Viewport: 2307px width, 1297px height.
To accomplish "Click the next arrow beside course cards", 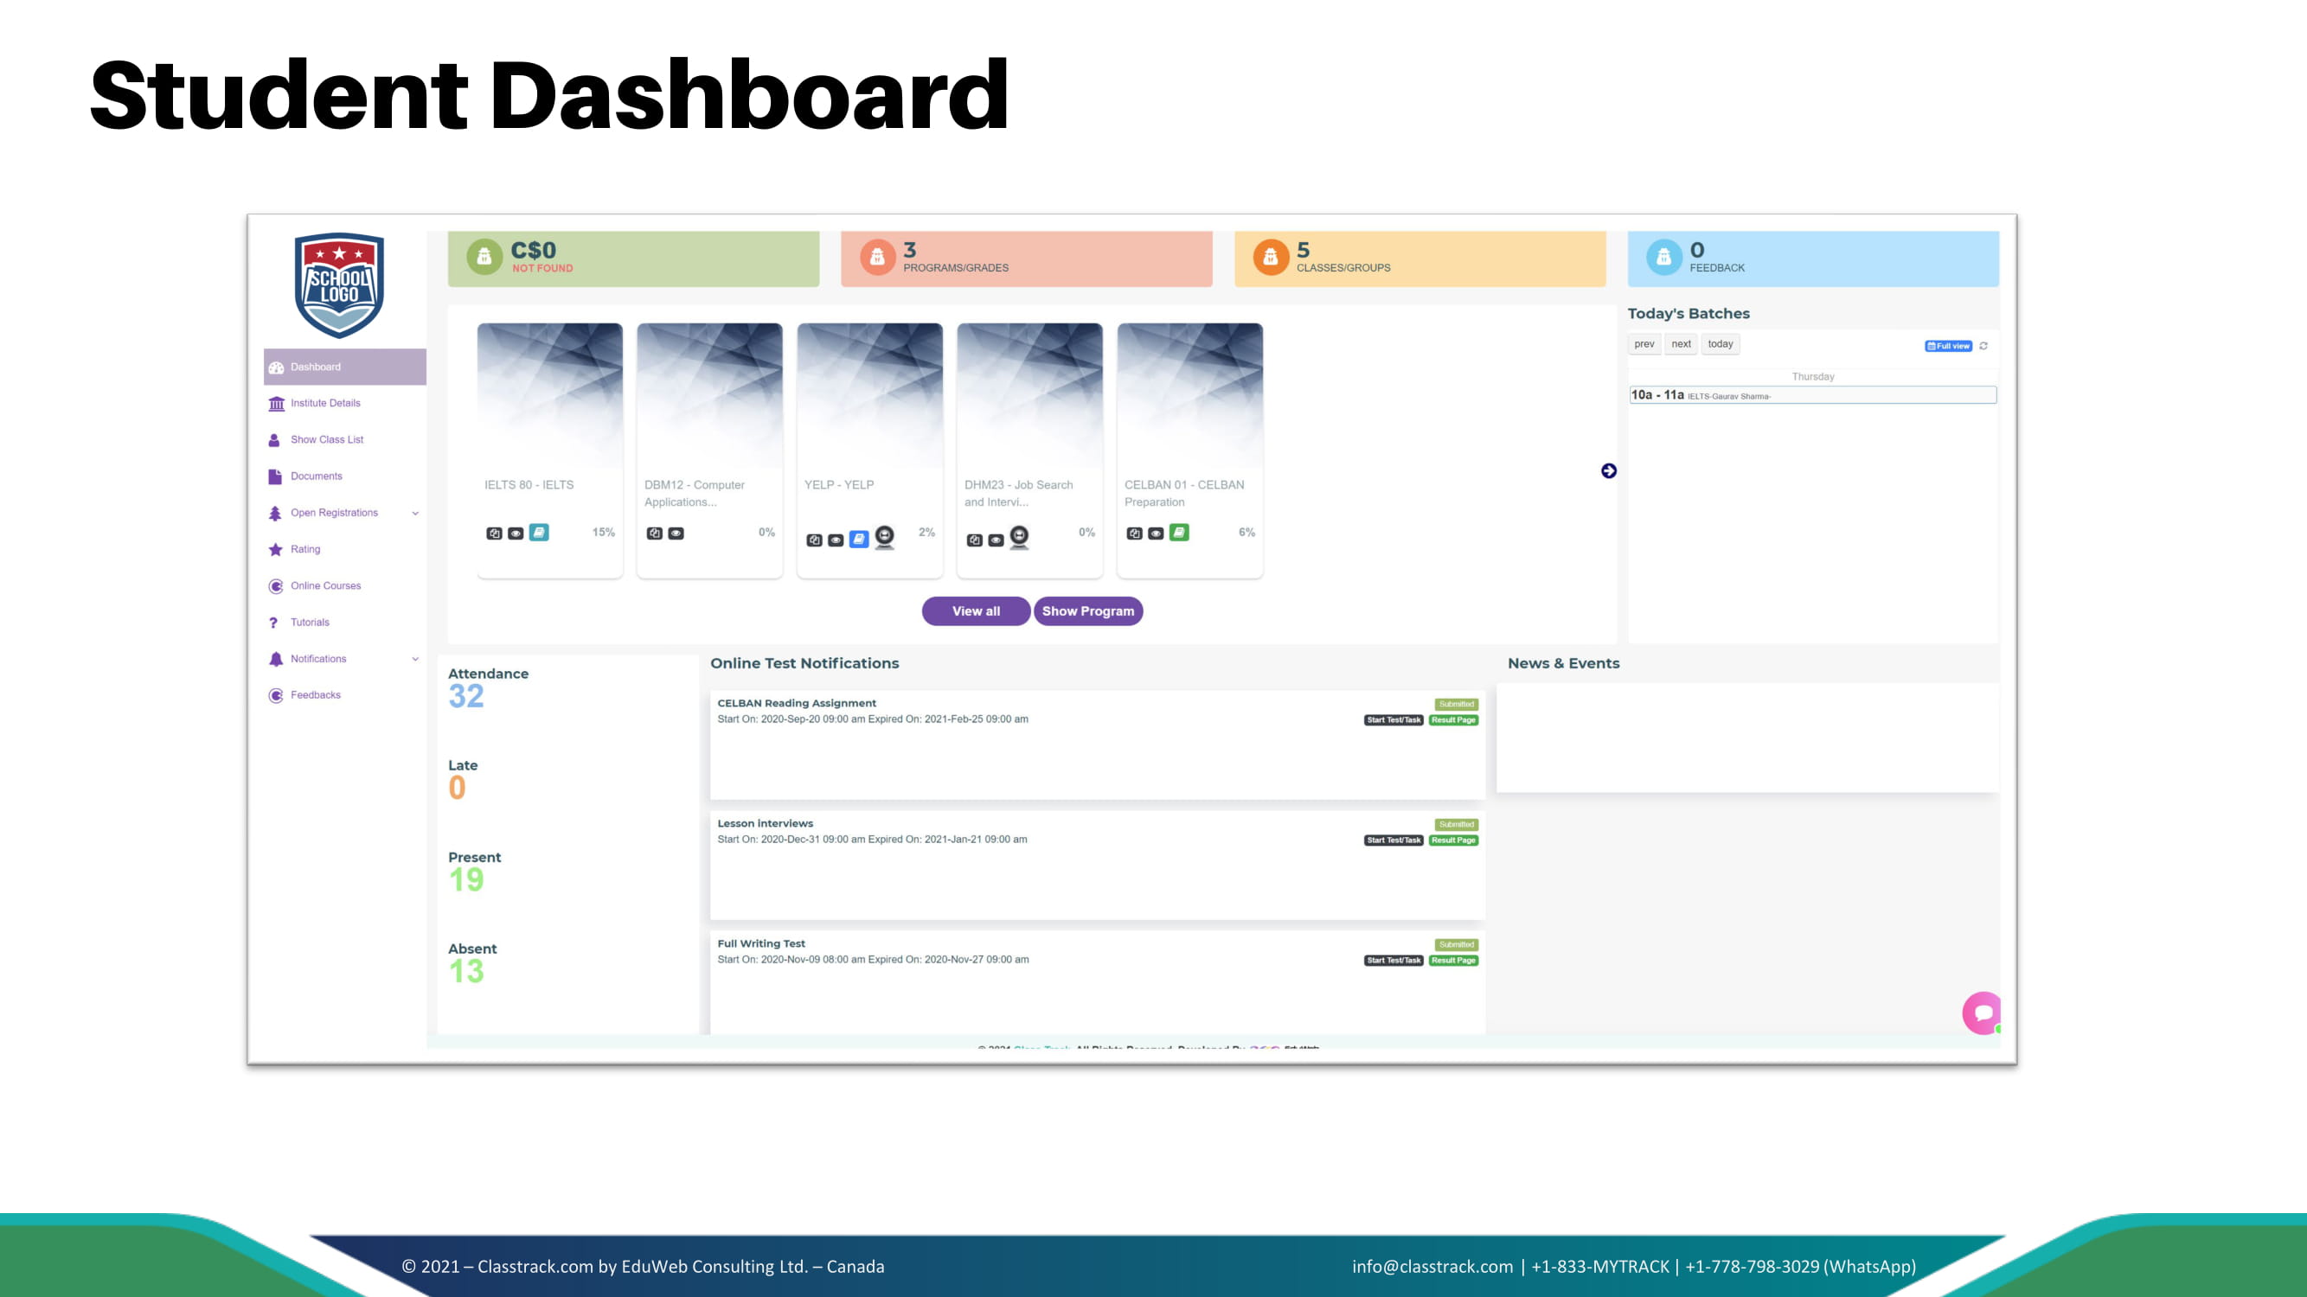I will (x=1608, y=471).
